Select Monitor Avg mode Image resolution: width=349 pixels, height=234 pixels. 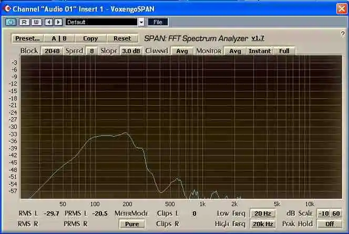(235, 51)
